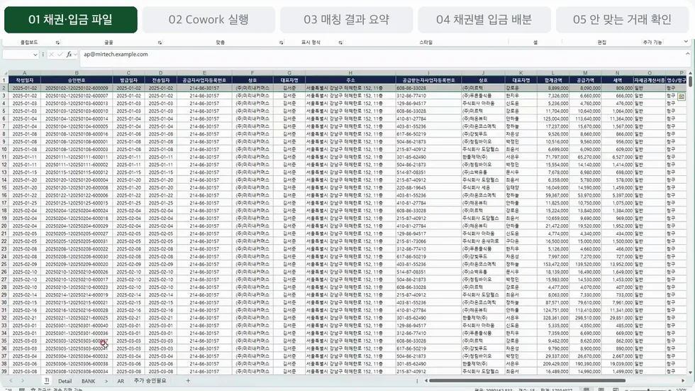Open the 맞춤 group dialog launcher

282,43
